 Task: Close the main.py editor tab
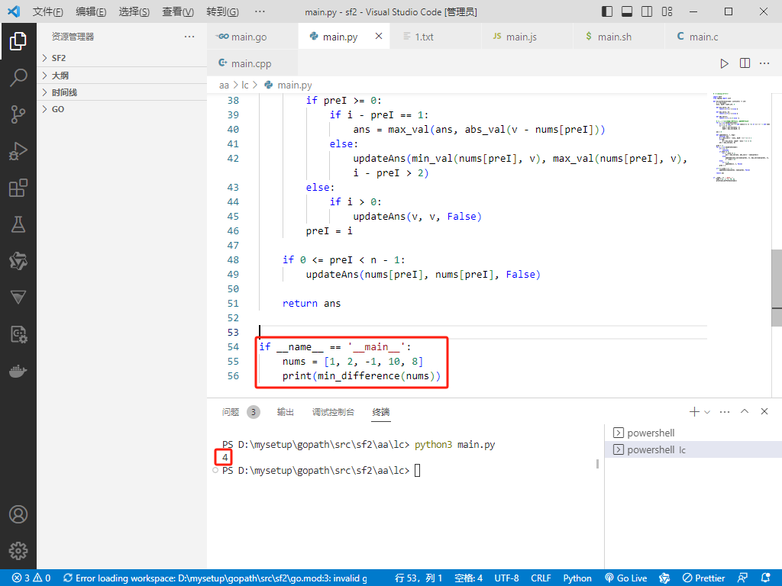point(379,36)
